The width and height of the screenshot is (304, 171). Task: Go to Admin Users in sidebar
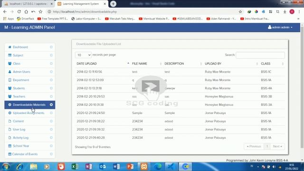coord(29,72)
